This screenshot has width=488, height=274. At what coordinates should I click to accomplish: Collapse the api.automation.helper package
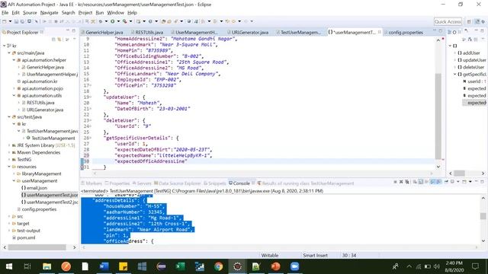14,60
